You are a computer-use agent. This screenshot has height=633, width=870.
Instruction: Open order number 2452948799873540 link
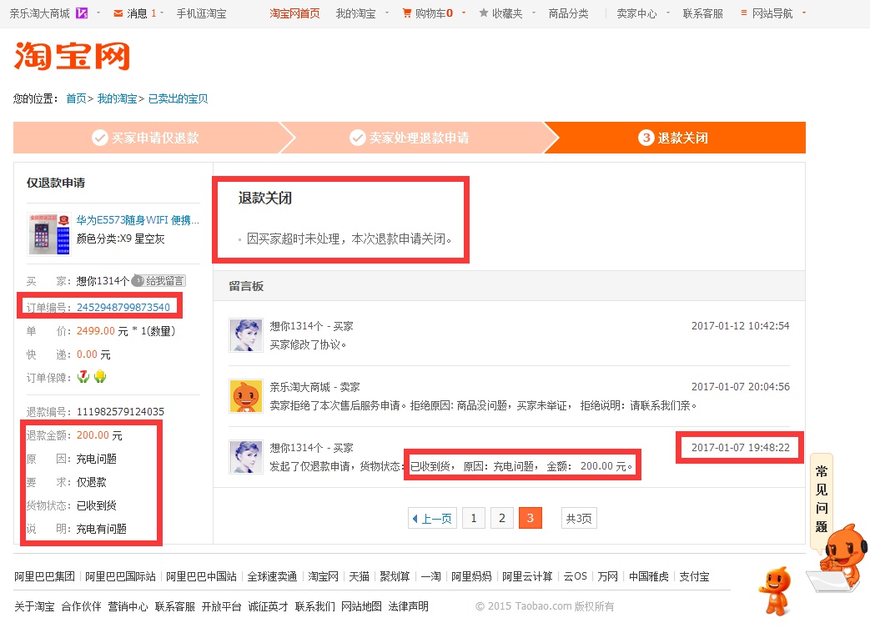pos(123,308)
